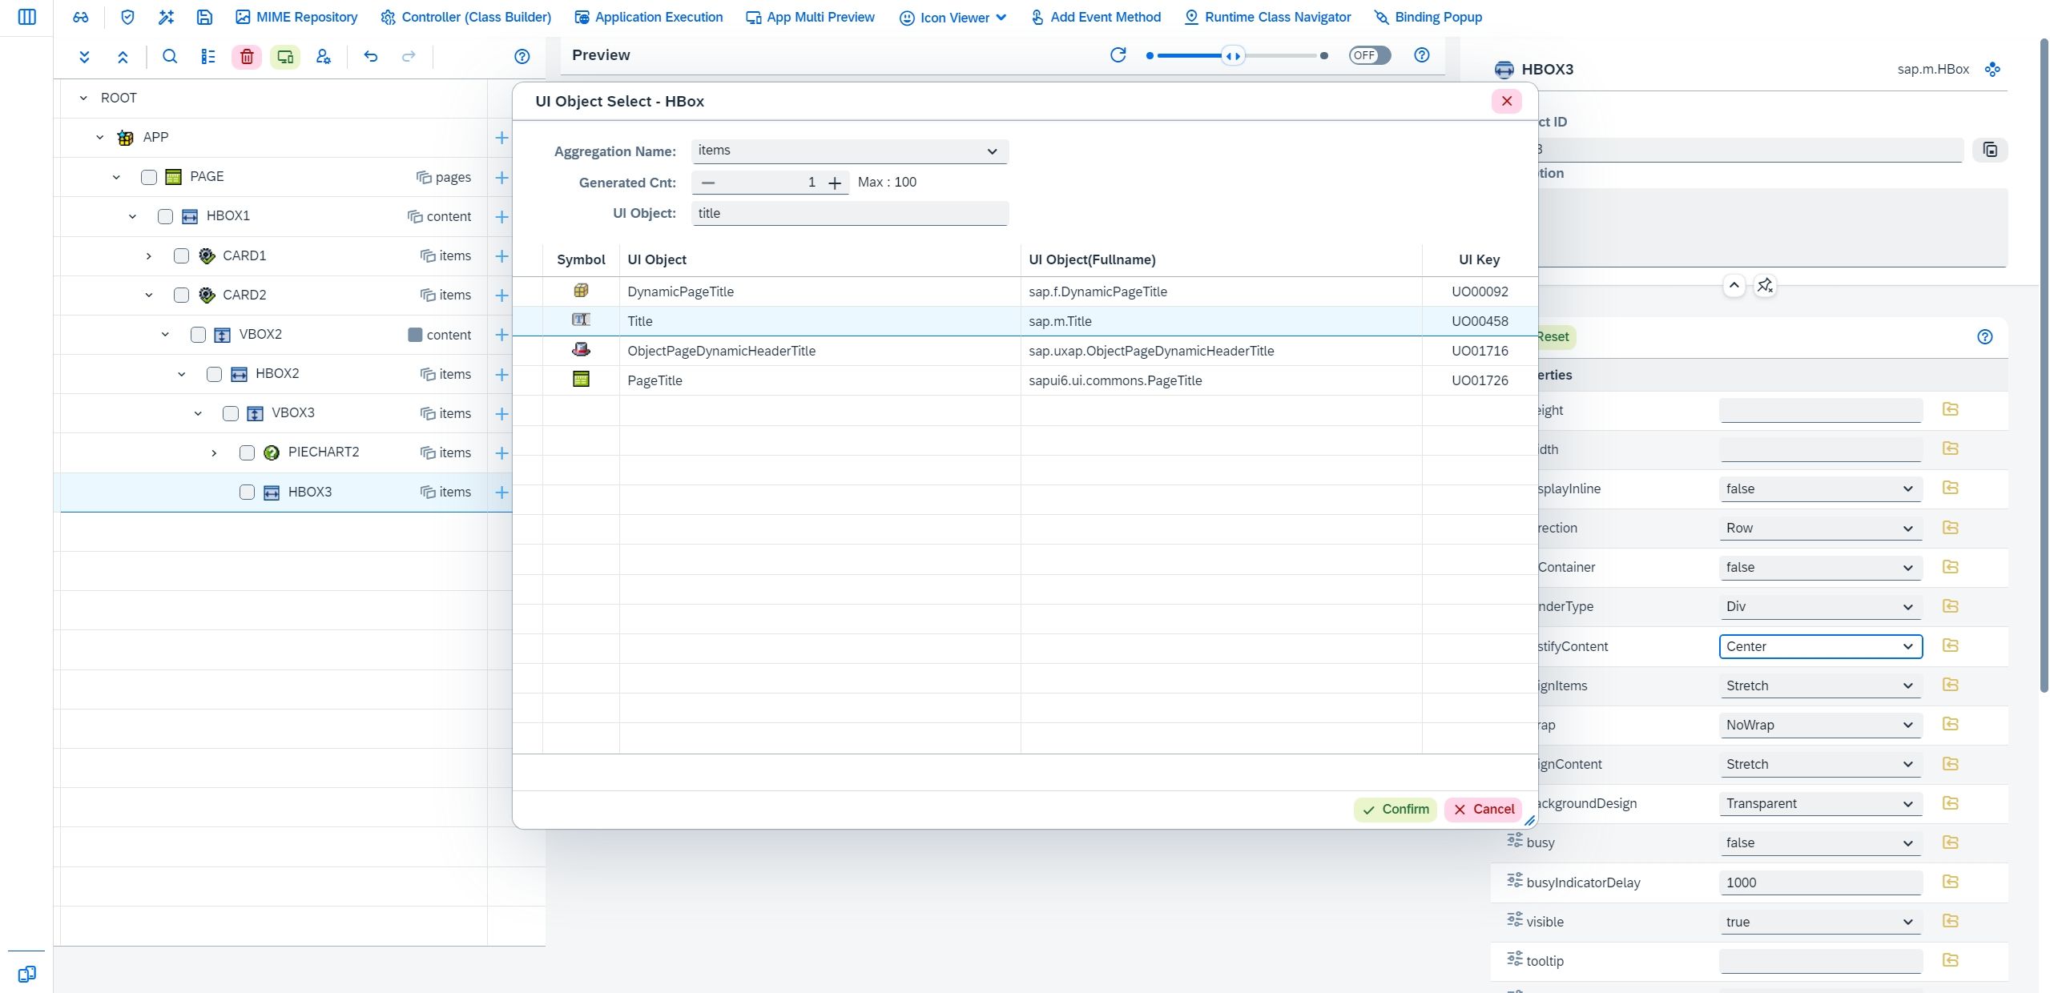Click the red trash delete icon

click(x=247, y=56)
